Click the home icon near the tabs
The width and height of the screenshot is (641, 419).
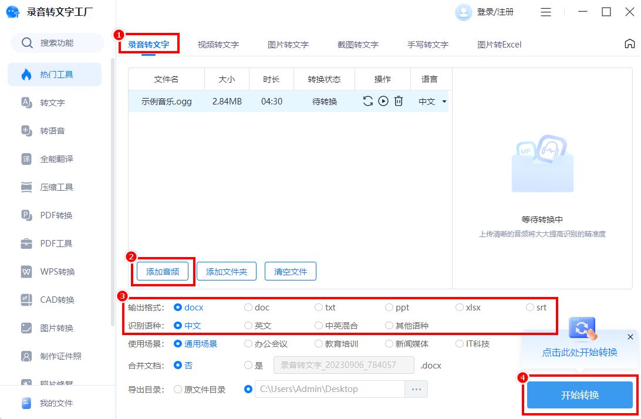(630, 43)
